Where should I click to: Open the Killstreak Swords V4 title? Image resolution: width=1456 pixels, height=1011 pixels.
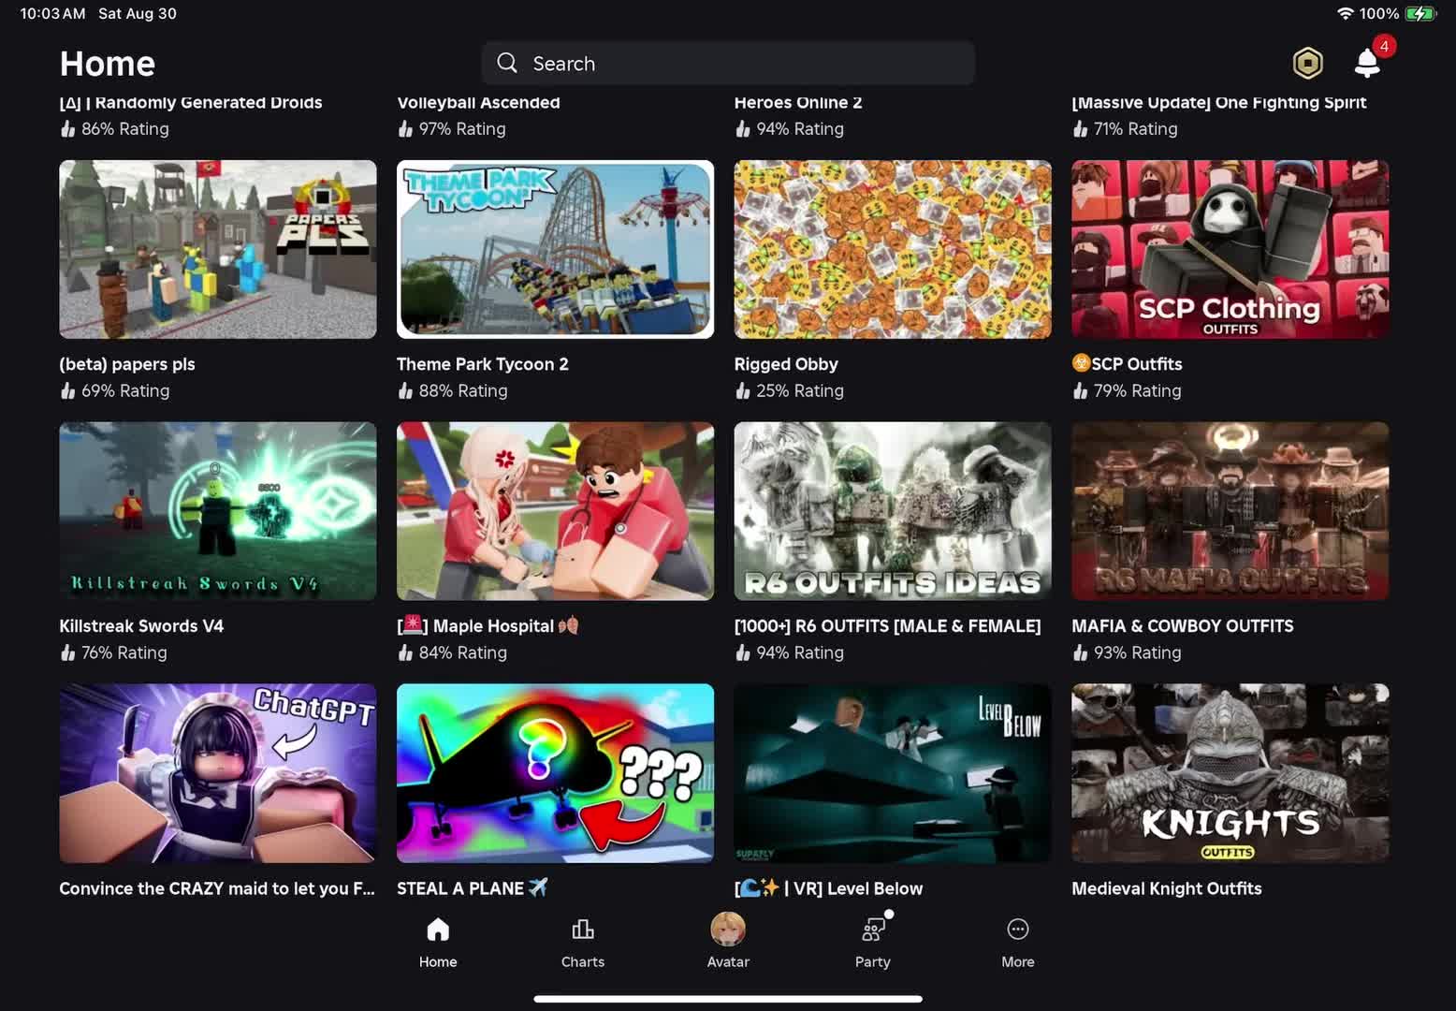(141, 626)
